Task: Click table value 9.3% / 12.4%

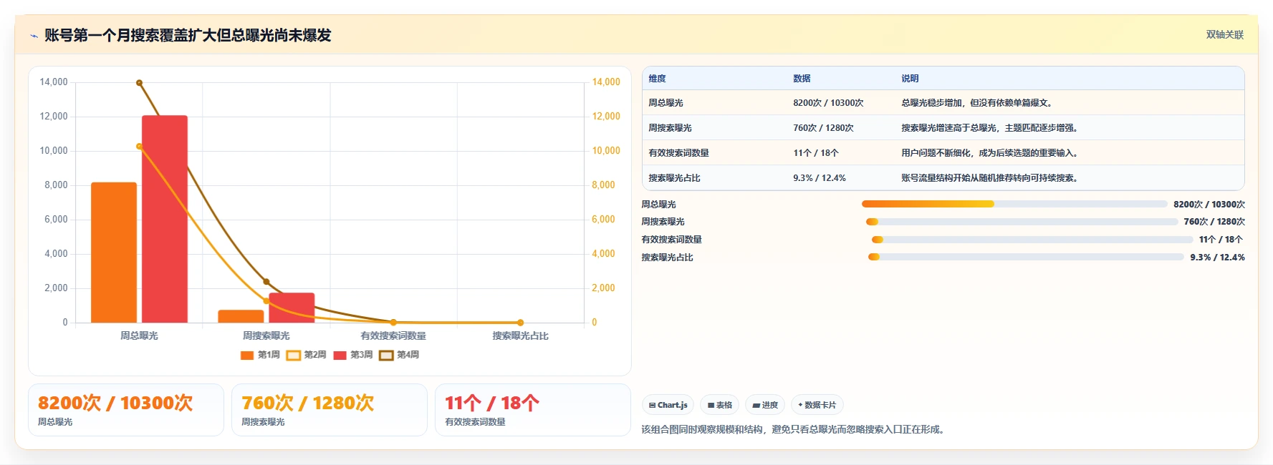Action: click(x=820, y=178)
